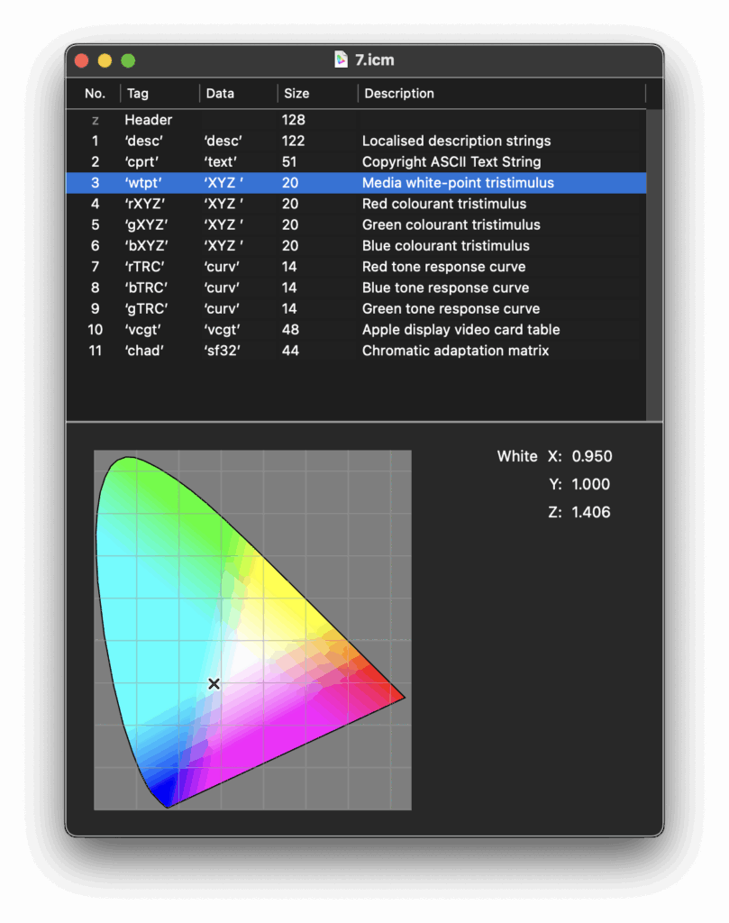Select the Header row

click(x=356, y=120)
